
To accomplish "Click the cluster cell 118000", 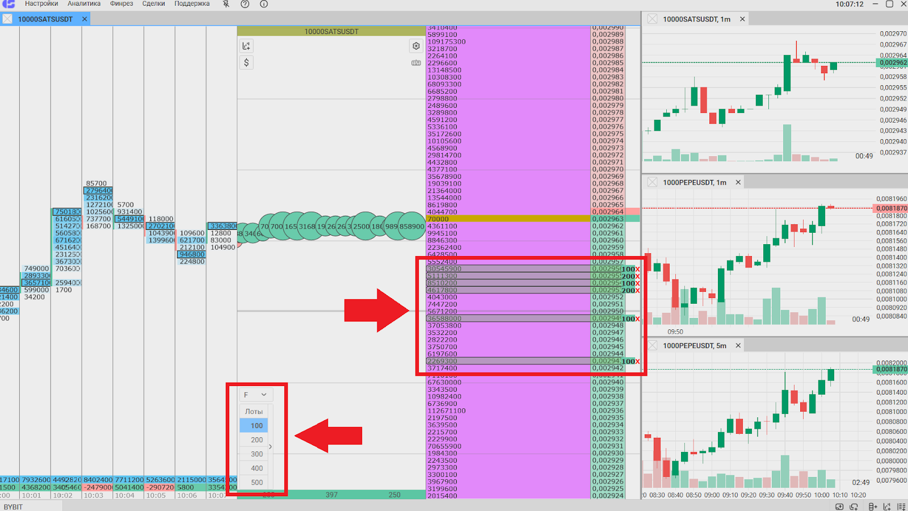I will tap(161, 219).
